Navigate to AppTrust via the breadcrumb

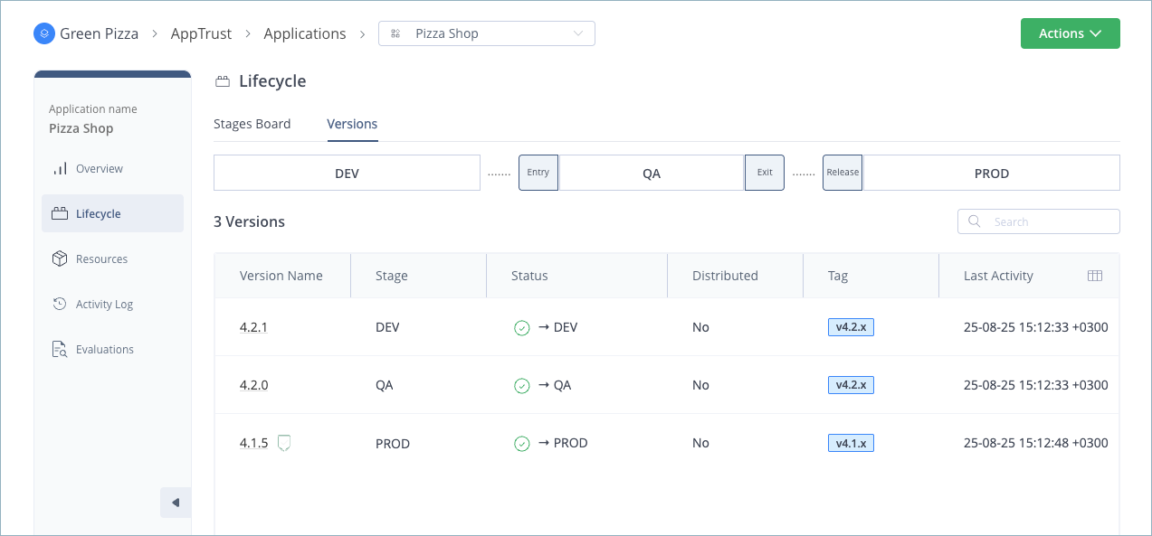201,33
